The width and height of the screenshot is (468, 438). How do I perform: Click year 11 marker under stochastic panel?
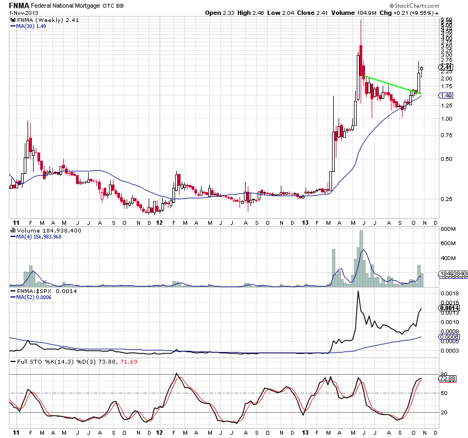click(x=16, y=432)
